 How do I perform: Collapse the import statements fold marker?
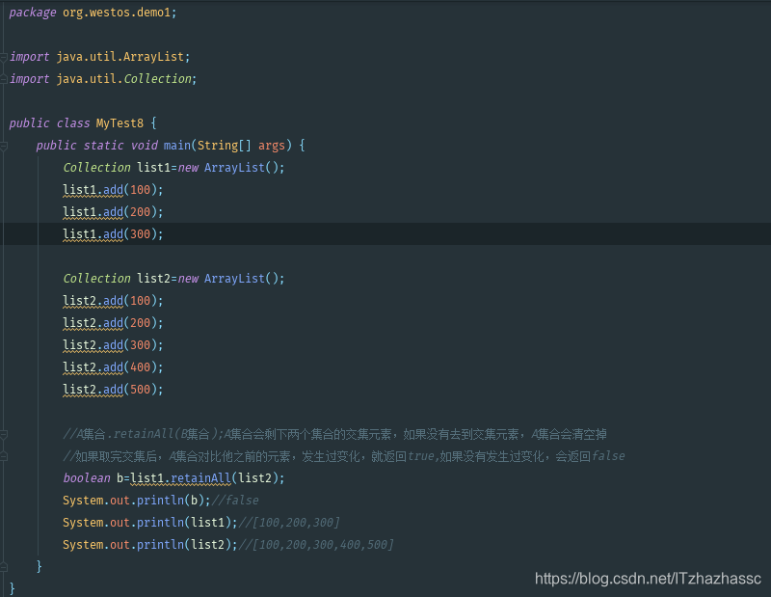tap(4, 57)
